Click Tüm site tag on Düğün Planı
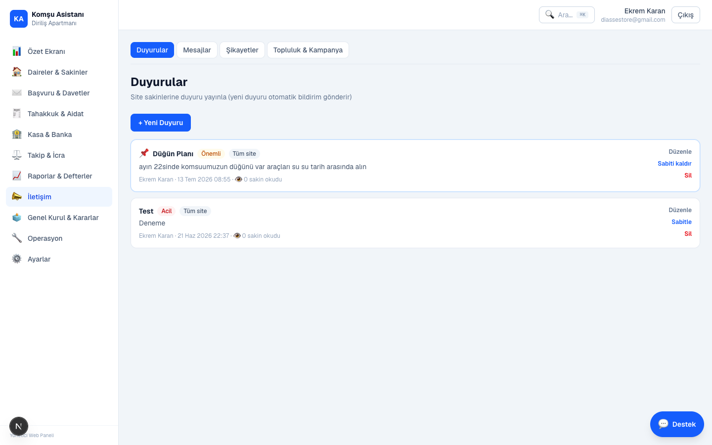 coord(244,154)
